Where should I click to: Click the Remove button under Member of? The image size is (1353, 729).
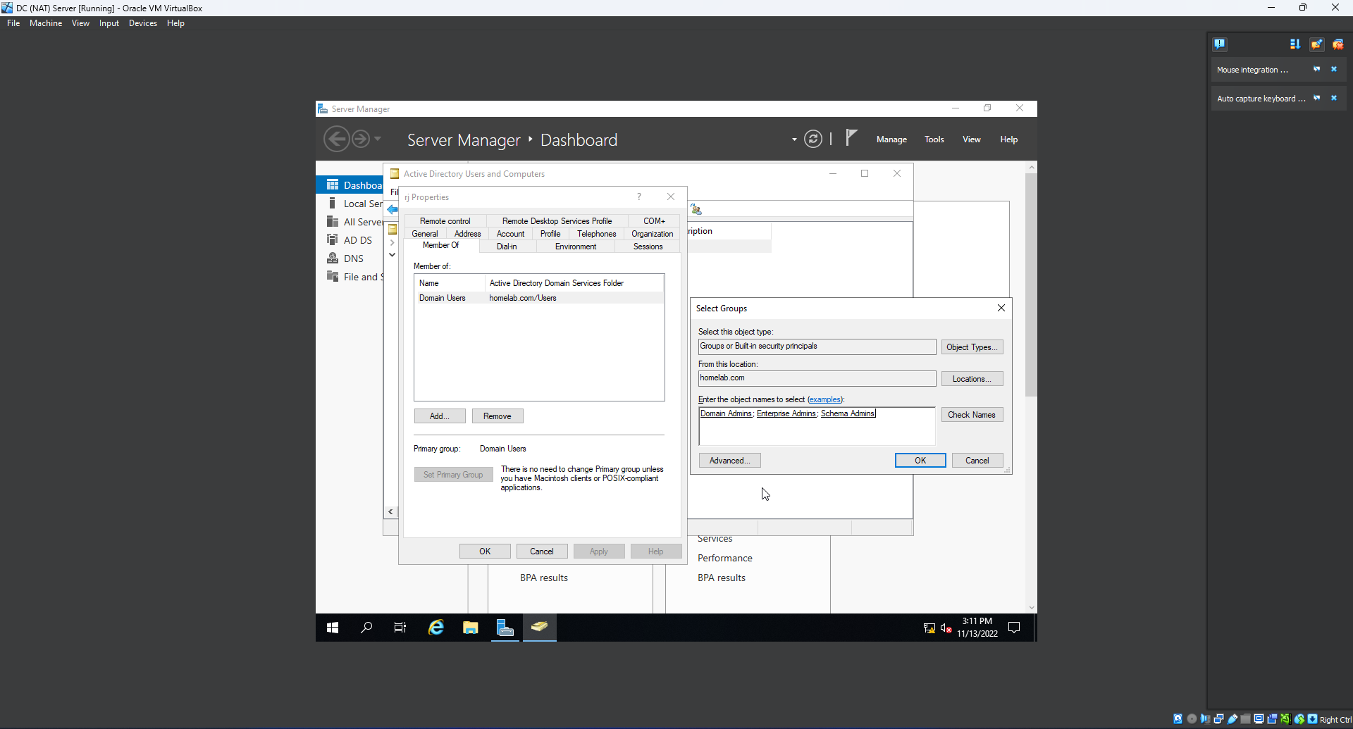(x=498, y=416)
